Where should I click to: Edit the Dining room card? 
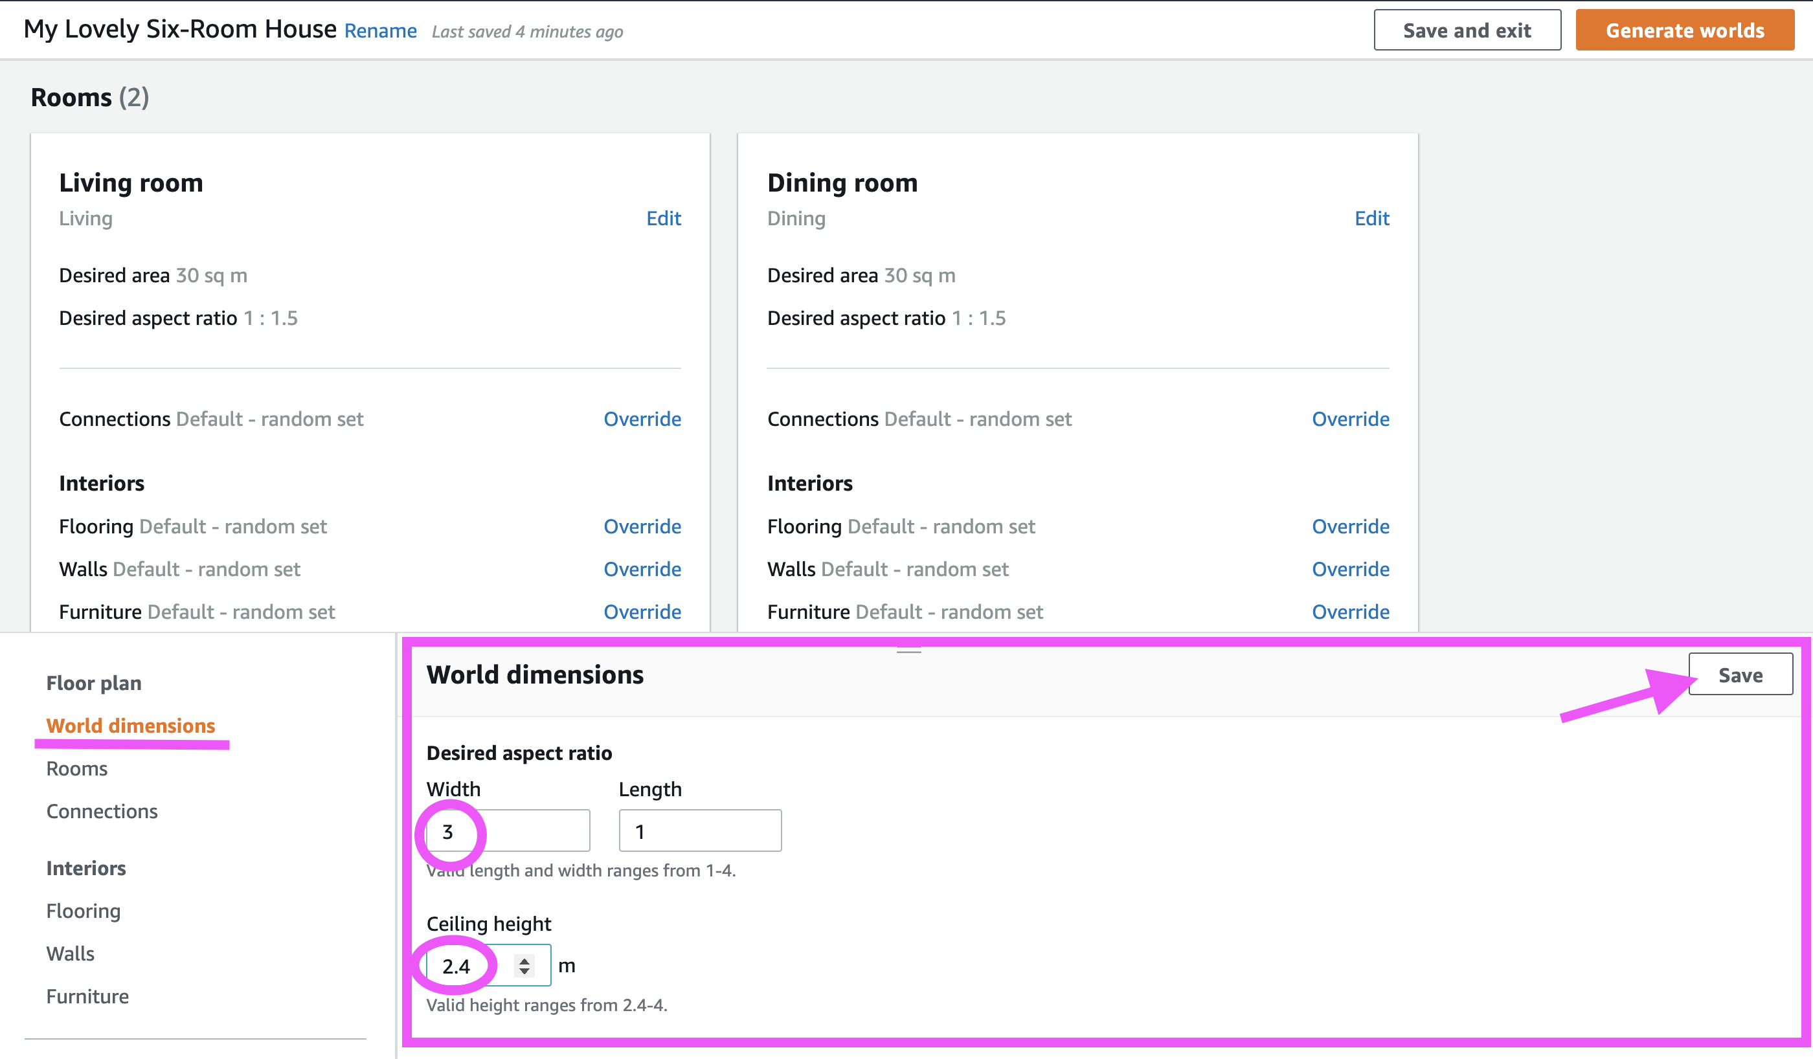pos(1371,218)
